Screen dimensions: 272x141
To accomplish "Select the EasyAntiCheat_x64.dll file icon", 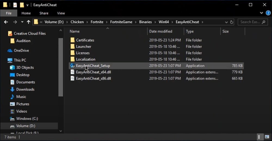I will tap(72, 72).
